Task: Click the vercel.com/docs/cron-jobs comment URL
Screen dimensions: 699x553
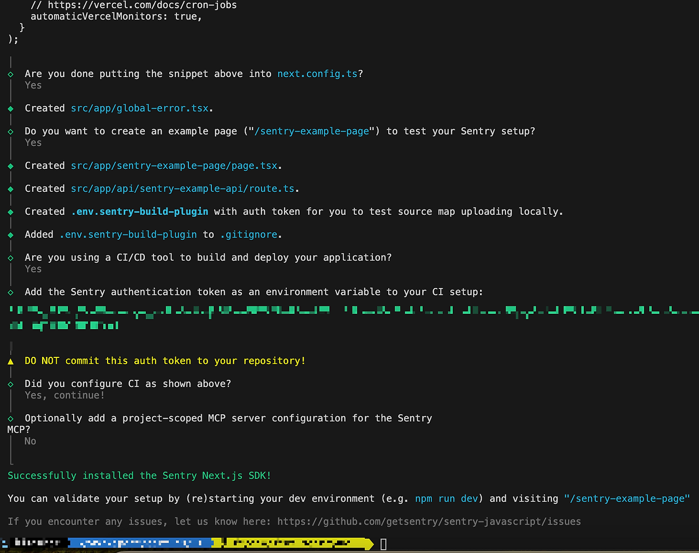Action: point(143,5)
